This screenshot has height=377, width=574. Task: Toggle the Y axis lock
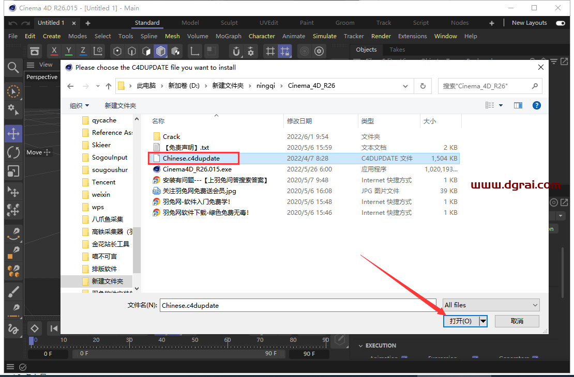[x=69, y=51]
